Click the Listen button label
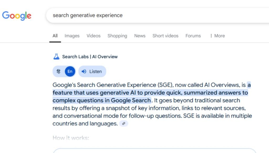Image resolution: width=269 pixels, height=153 pixels. click(x=96, y=71)
